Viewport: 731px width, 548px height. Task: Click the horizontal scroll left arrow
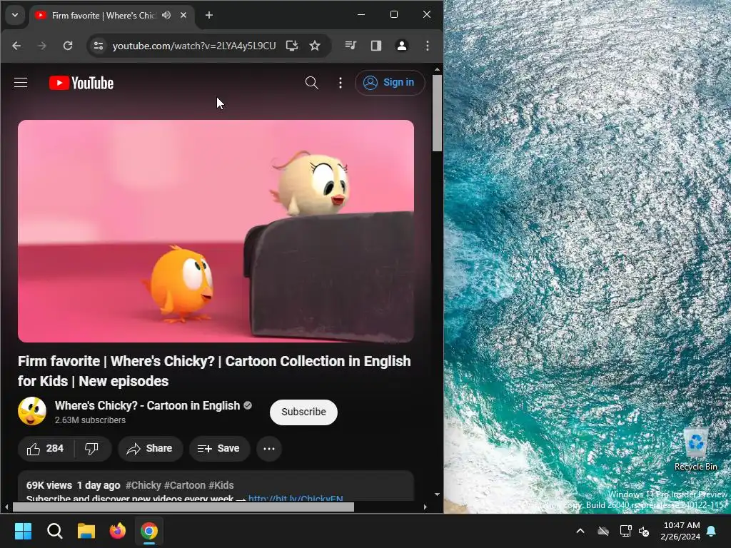coord(6,507)
